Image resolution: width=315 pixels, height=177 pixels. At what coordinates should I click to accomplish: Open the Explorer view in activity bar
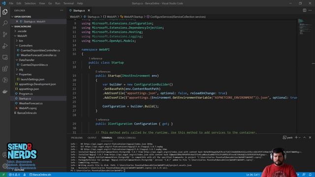point(5,12)
